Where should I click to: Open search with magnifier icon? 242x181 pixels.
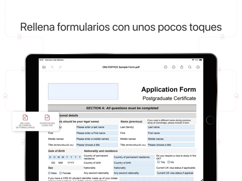coord(190,67)
